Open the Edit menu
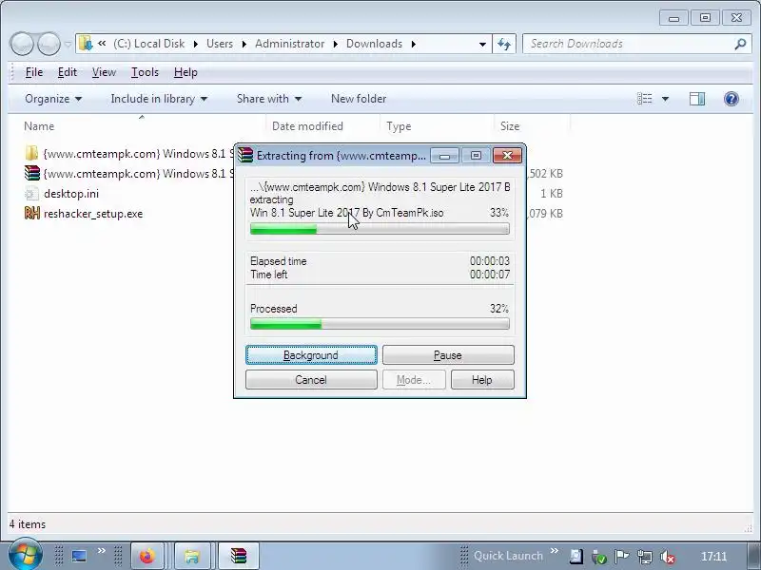 pyautogui.click(x=67, y=72)
